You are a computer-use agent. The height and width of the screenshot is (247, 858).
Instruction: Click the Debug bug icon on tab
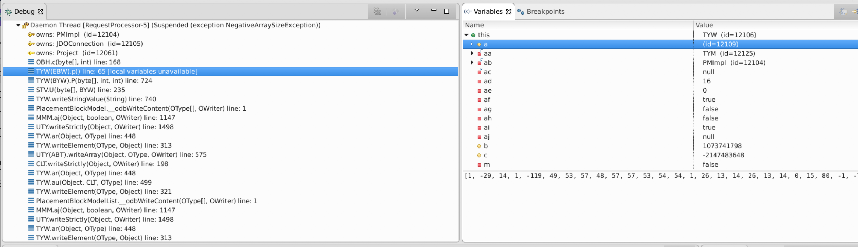point(8,12)
